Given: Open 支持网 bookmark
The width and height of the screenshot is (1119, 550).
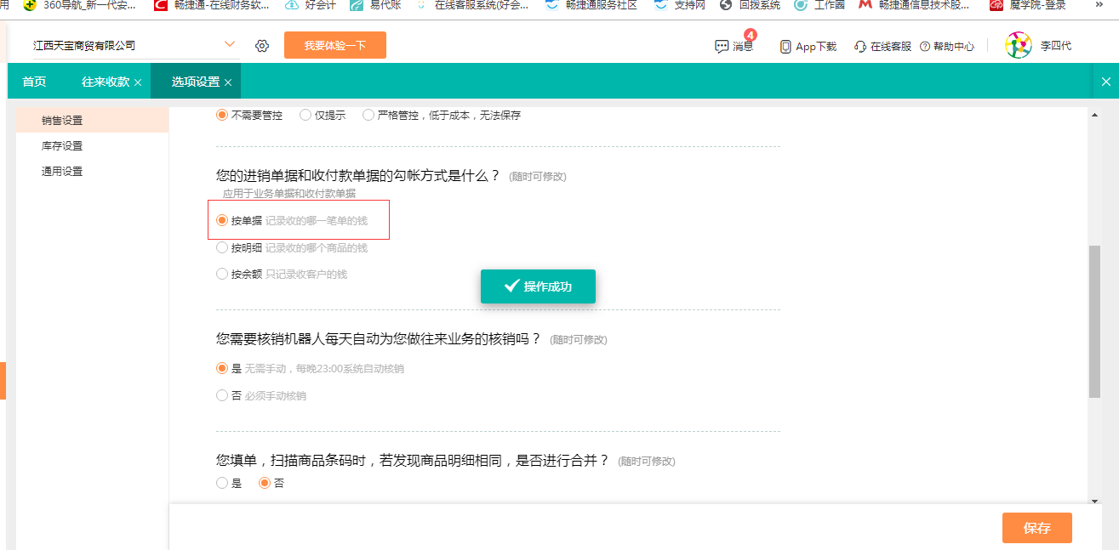Looking at the screenshot, I should coord(680,5).
